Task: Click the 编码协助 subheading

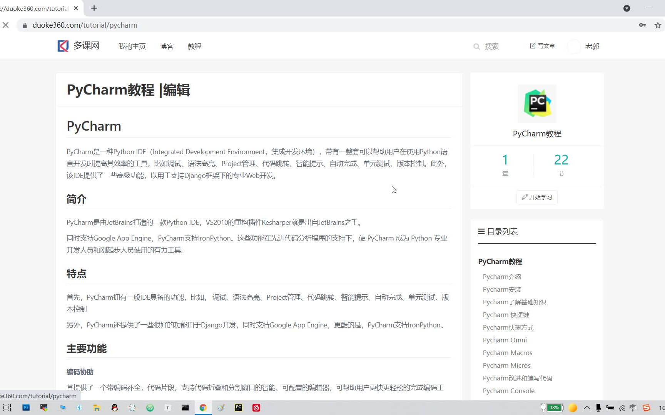Action: (80, 372)
